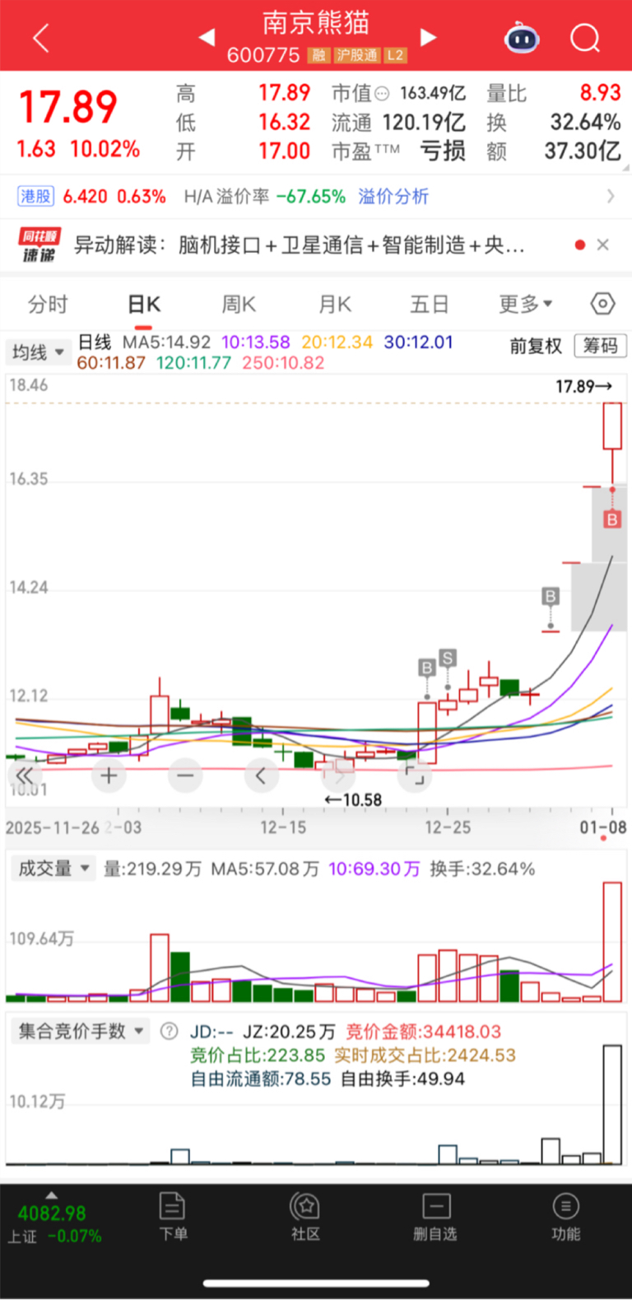
Task: Read the 异动解读 news headline
Action: coord(299,245)
